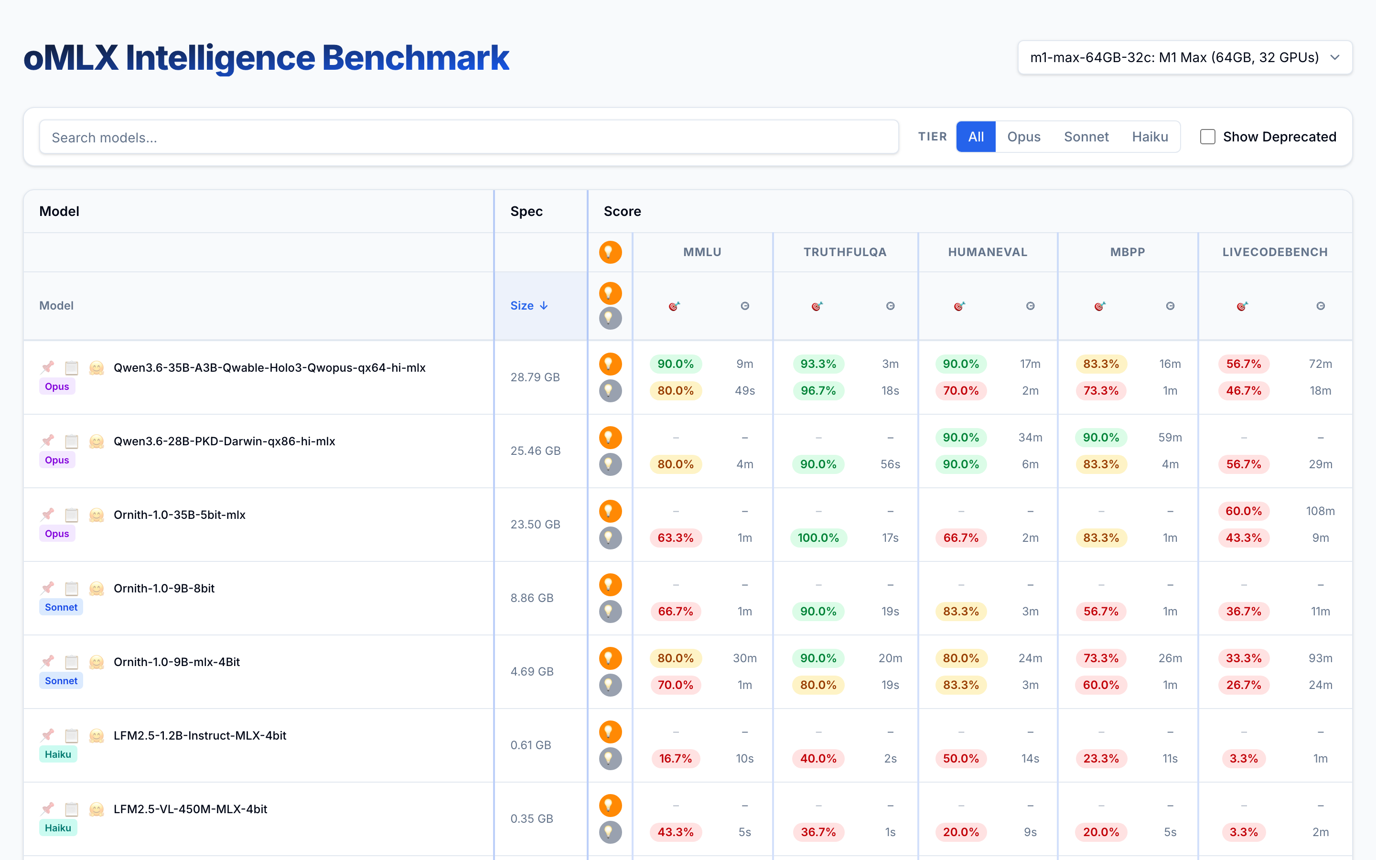Image resolution: width=1376 pixels, height=860 pixels.
Task: Click the Model column sub-header label
Action: 56,305
